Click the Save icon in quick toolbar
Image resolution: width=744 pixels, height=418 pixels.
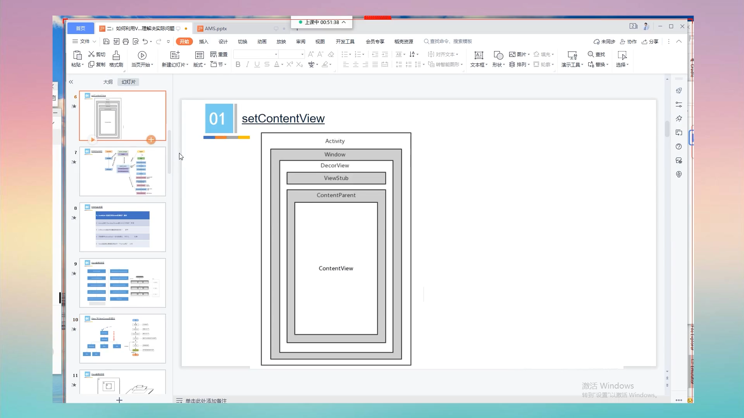click(x=106, y=41)
